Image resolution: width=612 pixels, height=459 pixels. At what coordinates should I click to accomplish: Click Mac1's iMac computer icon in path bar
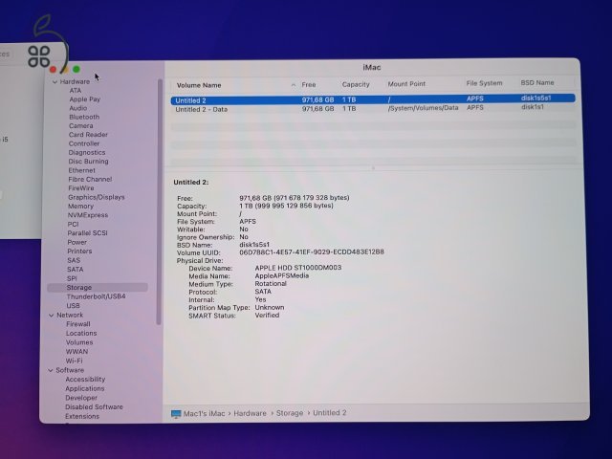pyautogui.click(x=176, y=414)
